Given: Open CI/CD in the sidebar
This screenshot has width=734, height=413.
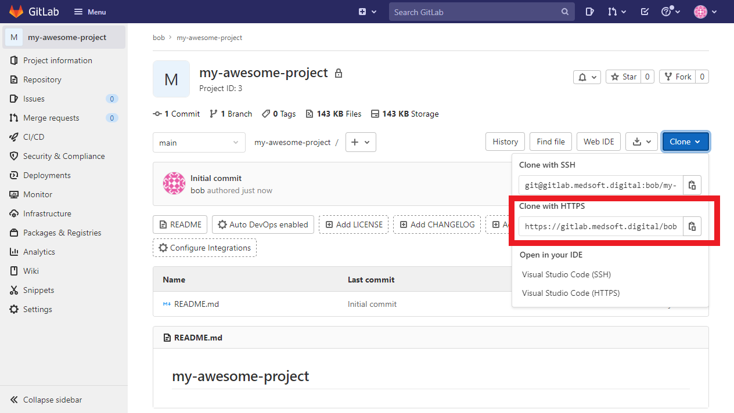Looking at the screenshot, I should [x=34, y=137].
